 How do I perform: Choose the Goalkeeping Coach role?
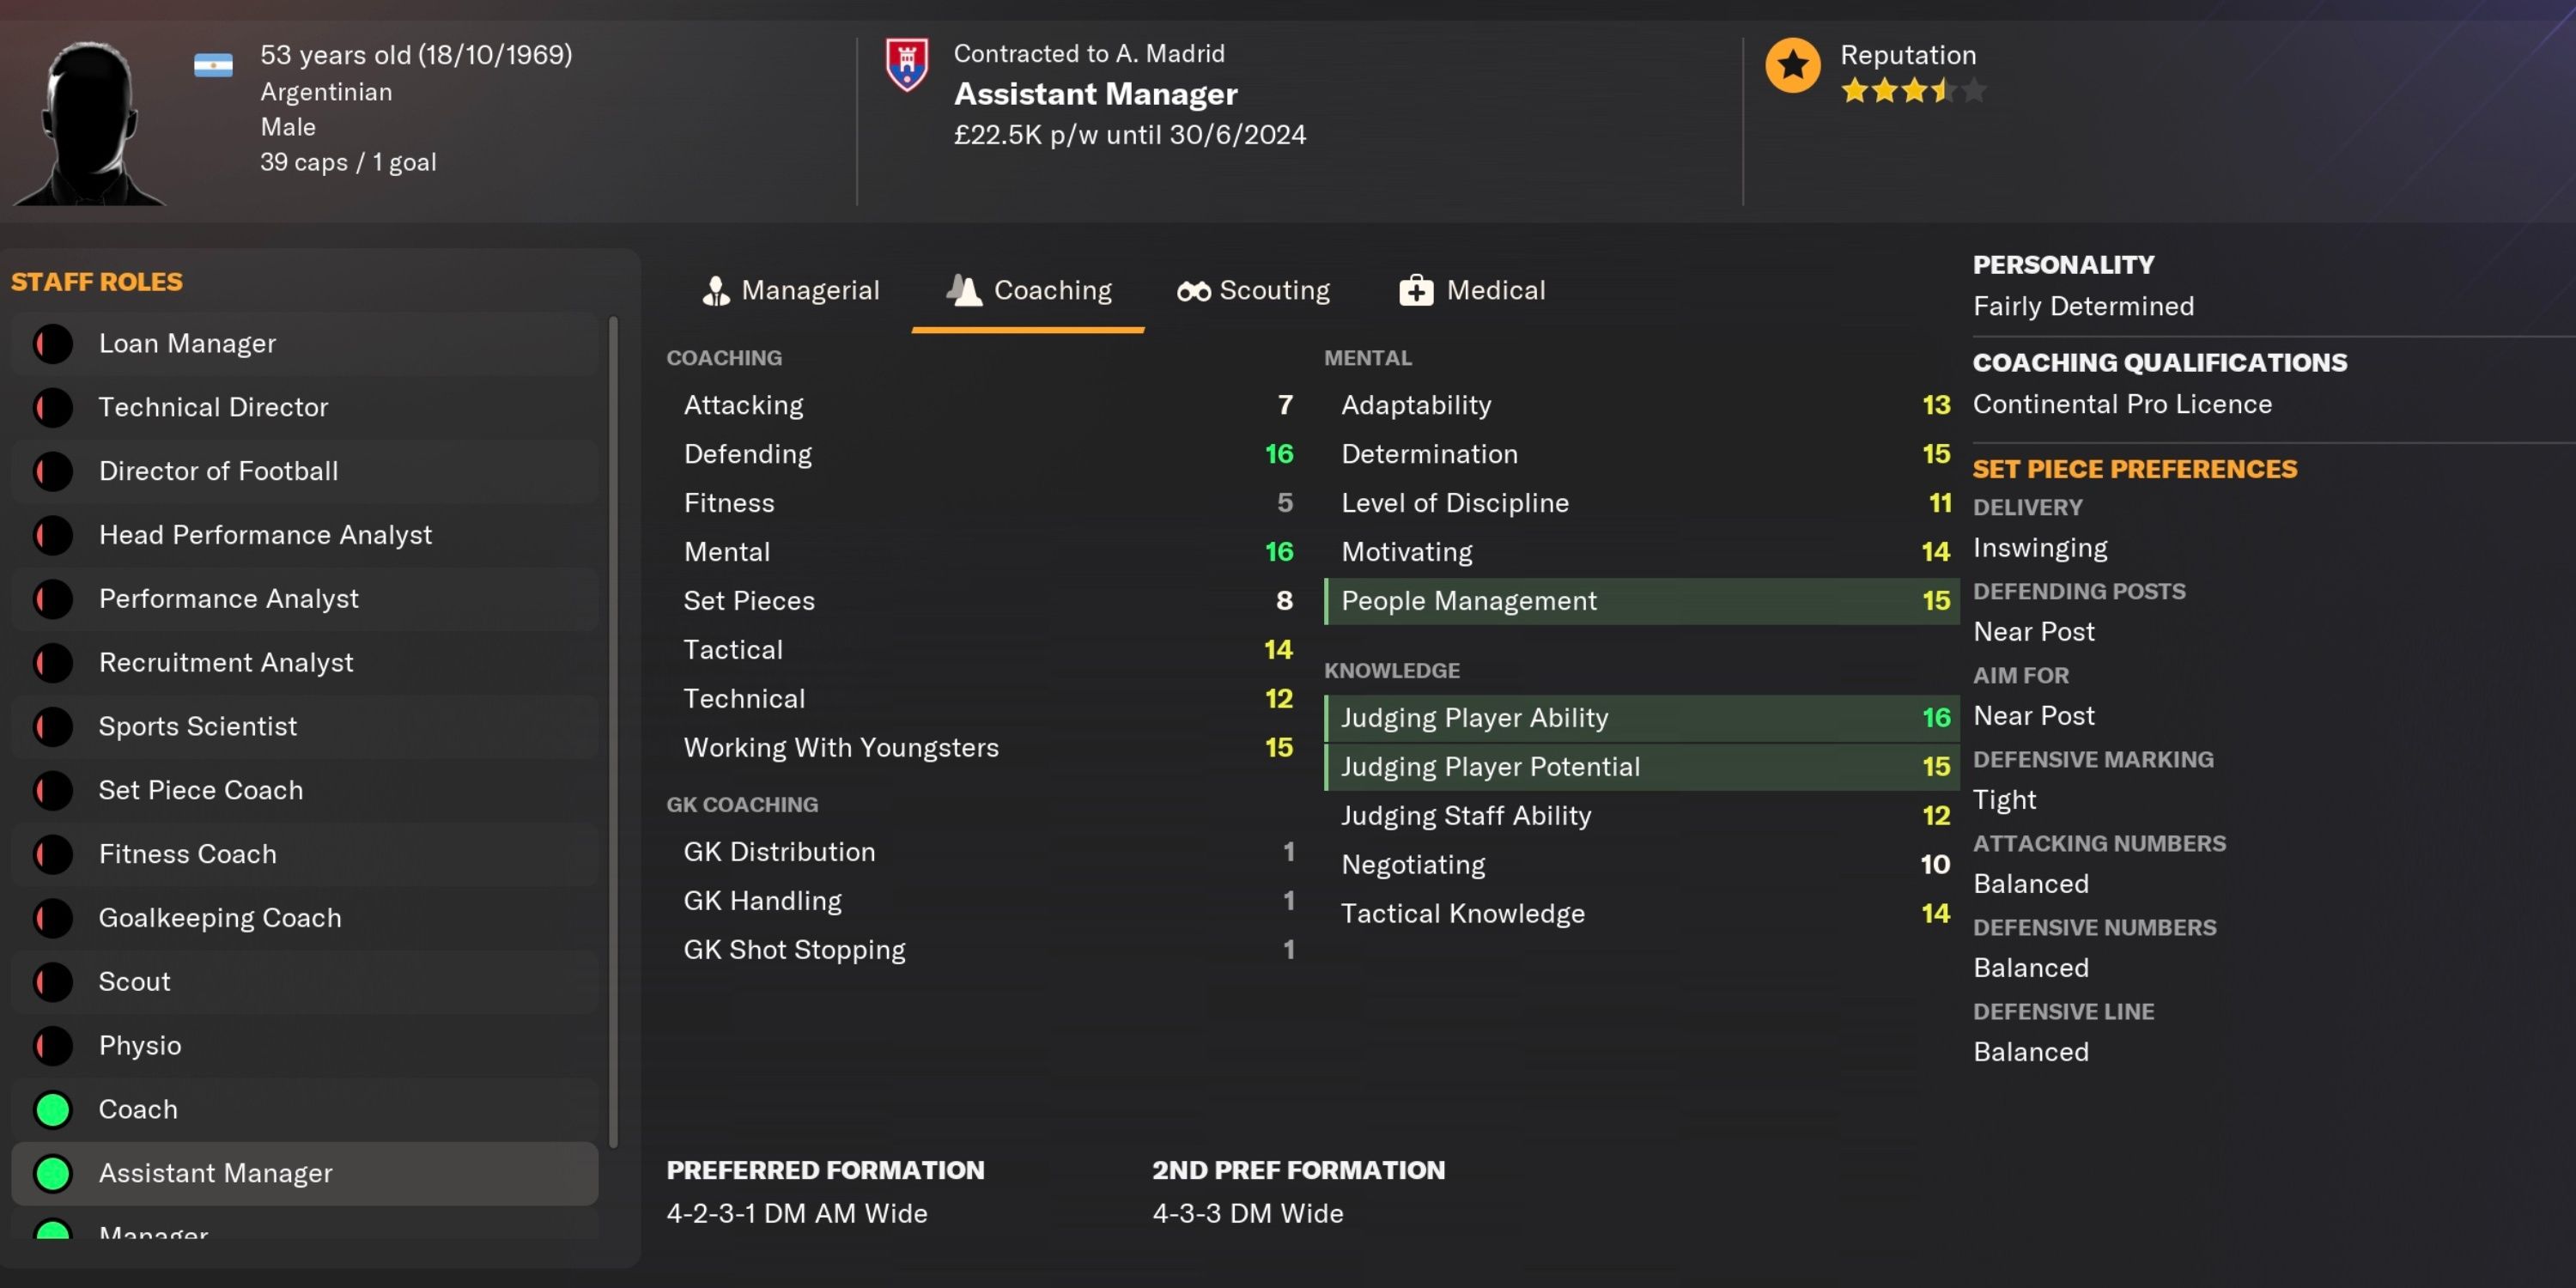pos(220,918)
